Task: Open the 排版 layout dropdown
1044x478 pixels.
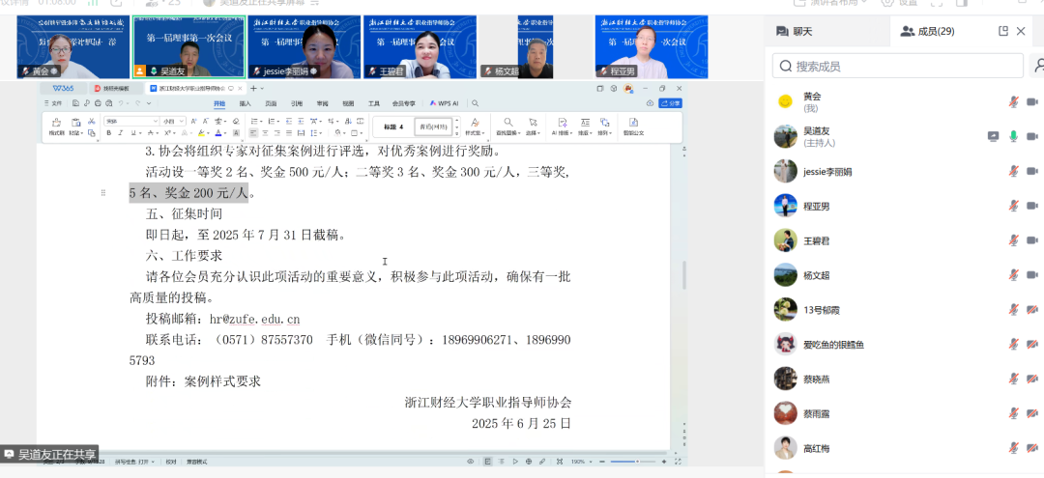Action: tap(585, 127)
